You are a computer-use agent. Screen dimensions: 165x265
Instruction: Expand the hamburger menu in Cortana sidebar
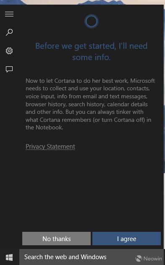[x=9, y=14]
